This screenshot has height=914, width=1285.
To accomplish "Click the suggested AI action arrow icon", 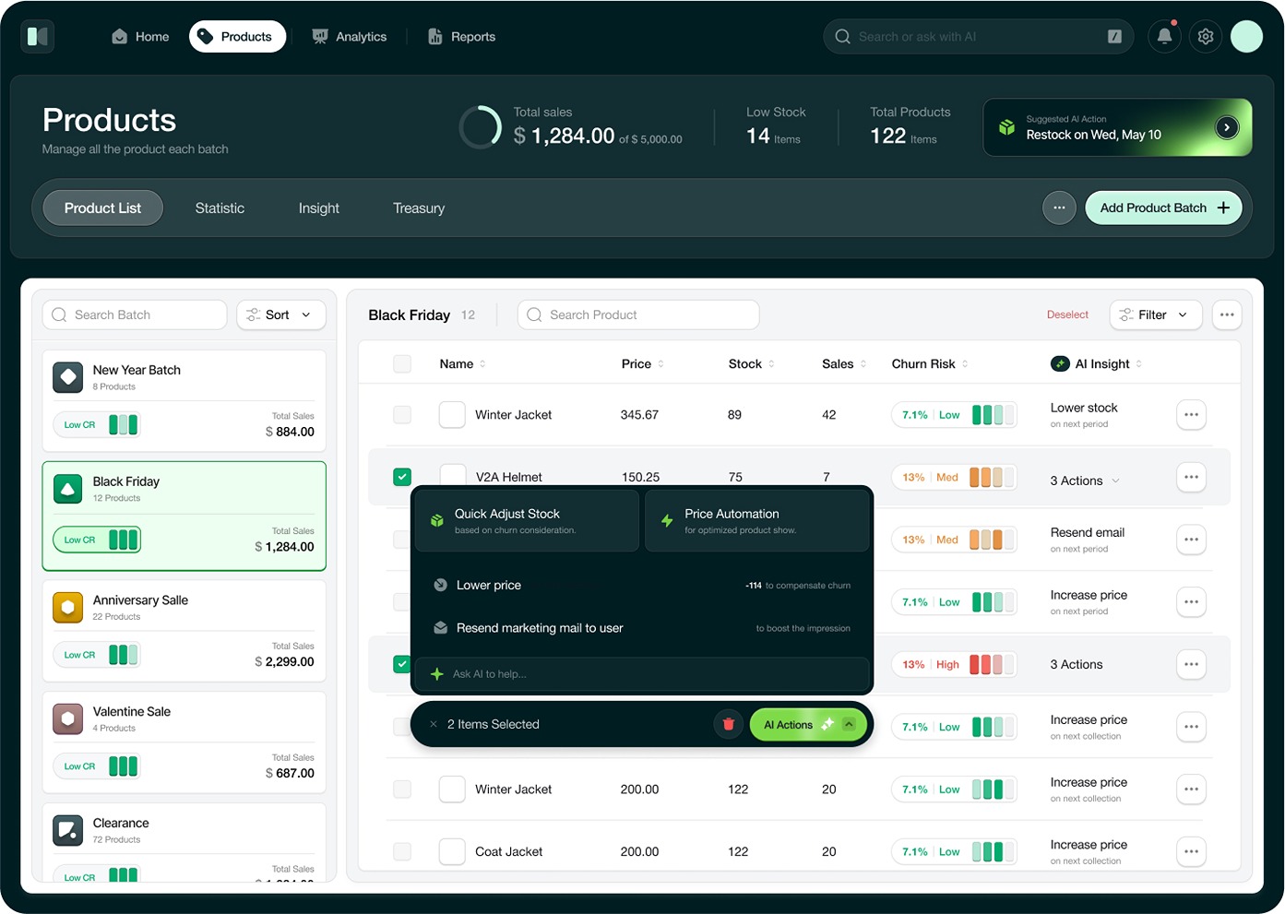I will click(x=1227, y=127).
